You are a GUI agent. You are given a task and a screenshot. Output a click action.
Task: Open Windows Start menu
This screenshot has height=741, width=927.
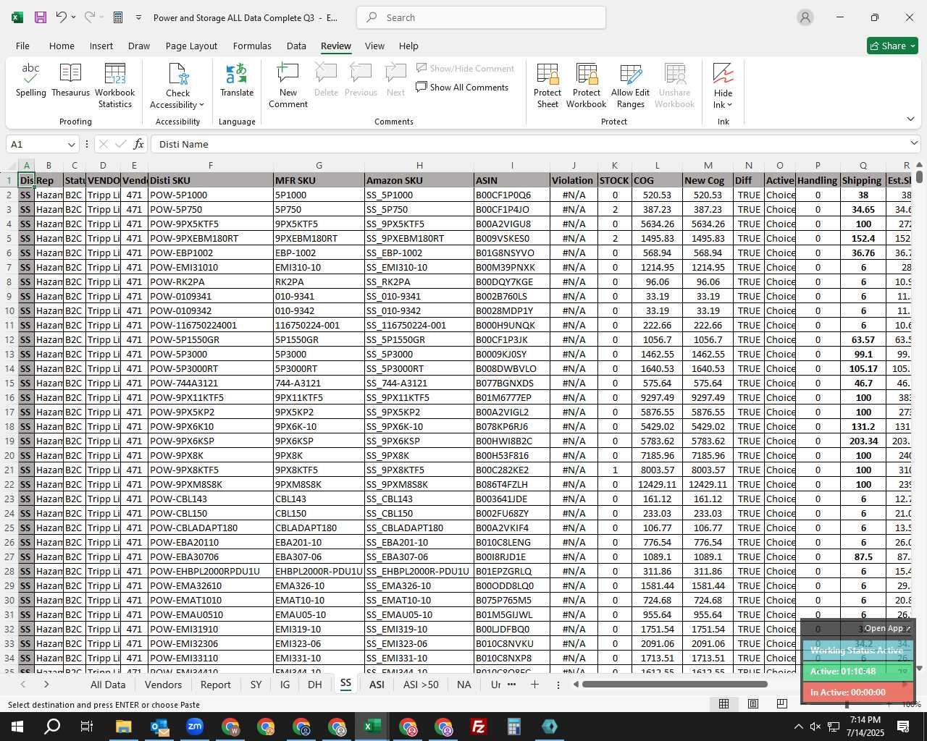pos(17,727)
